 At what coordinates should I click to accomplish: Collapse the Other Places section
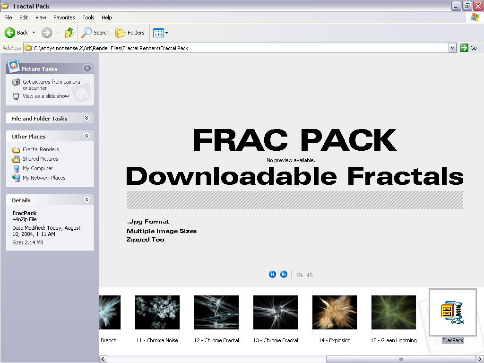click(x=86, y=136)
